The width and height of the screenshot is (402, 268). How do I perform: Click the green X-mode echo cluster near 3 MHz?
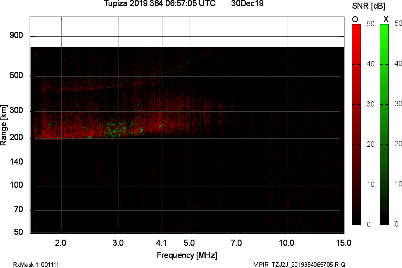tap(117, 130)
